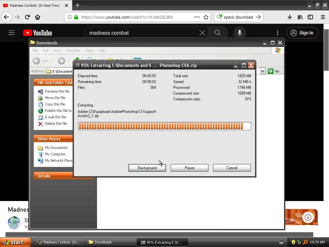Open Firefox home page
Image resolution: width=329 pixels, height=247 pixels.
coord(38,17)
